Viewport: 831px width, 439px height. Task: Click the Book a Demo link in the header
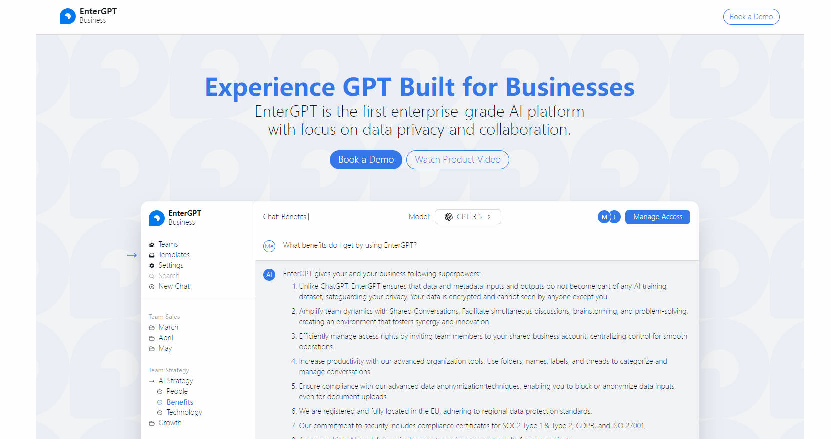tap(751, 17)
